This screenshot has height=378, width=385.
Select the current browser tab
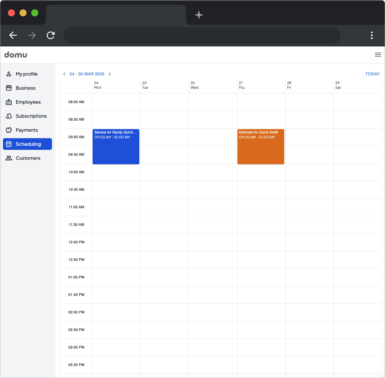tap(116, 15)
